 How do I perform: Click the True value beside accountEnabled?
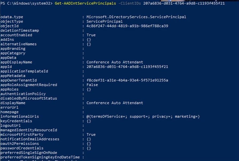pyautogui.click(x=91, y=35)
